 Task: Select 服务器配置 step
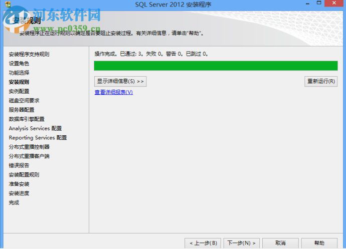[22, 110]
